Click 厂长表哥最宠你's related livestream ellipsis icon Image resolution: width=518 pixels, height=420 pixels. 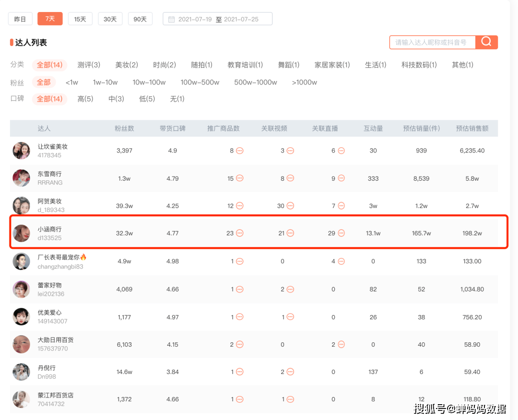tap(341, 261)
